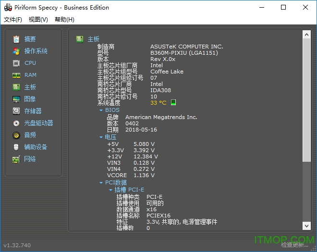Show the CPU section label
317x252 pixels.
30,63
